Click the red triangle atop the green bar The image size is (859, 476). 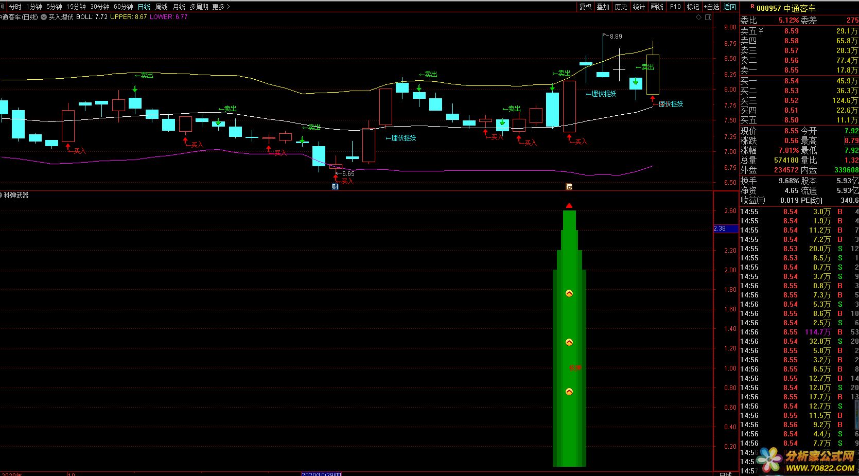tap(569, 206)
